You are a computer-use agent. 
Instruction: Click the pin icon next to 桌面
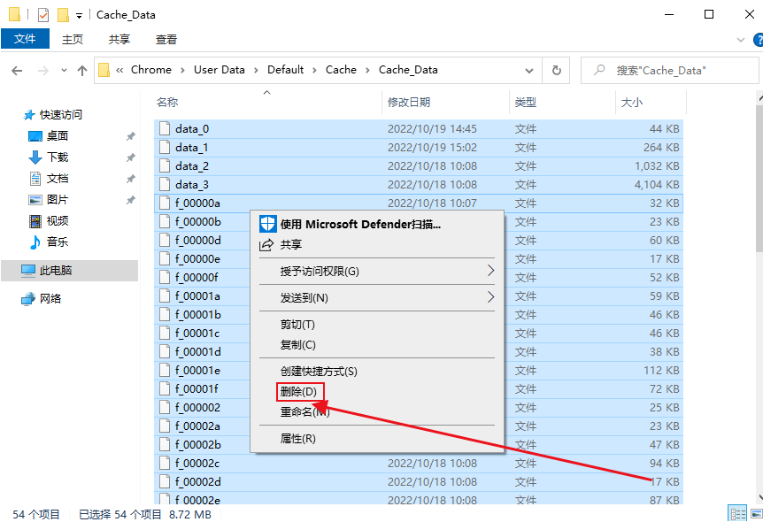pyautogui.click(x=130, y=136)
